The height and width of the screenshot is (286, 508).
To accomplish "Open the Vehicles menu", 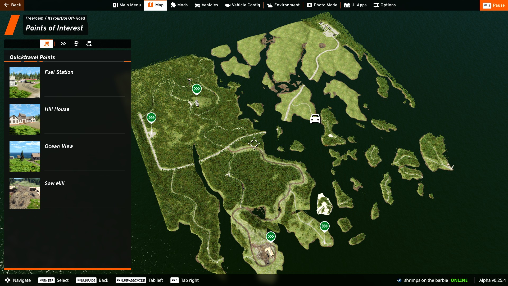I will click(x=206, y=5).
